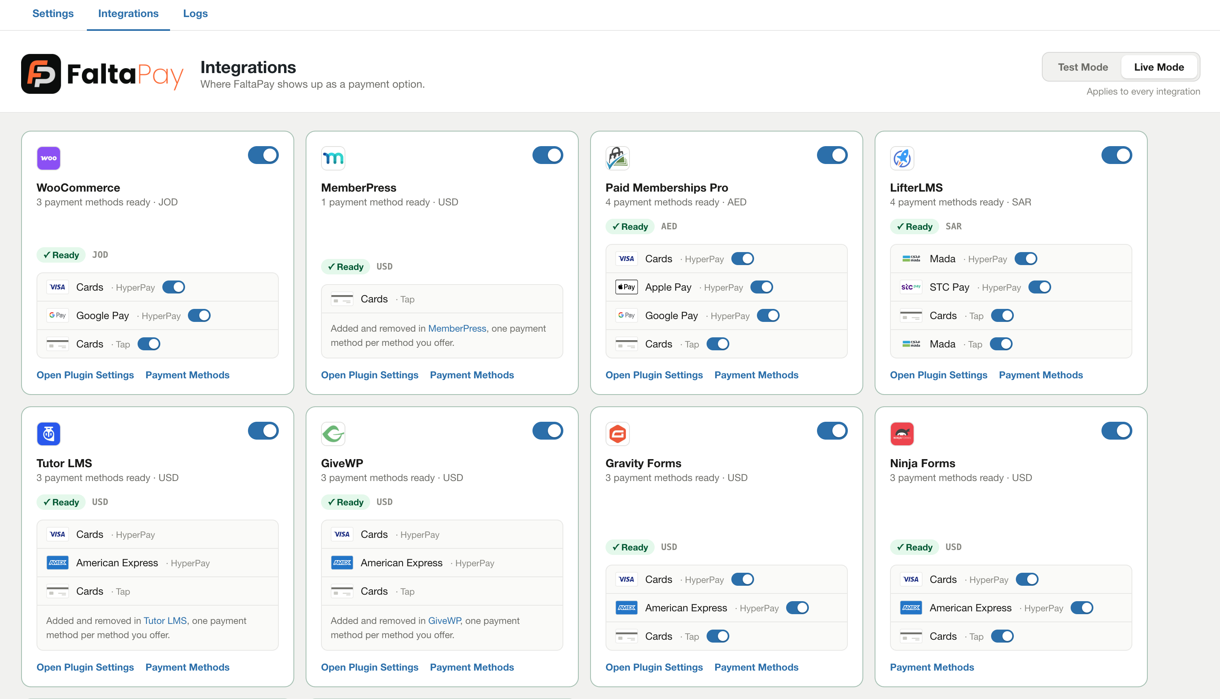
Task: Open Payment Methods for Ninja Forms
Action: pyautogui.click(x=931, y=667)
